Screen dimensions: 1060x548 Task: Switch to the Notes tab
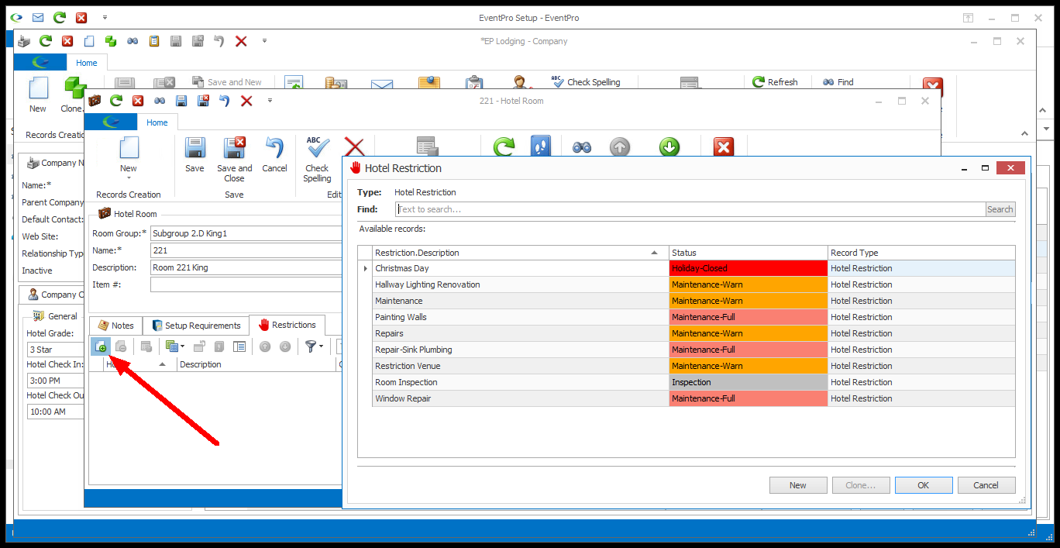click(x=115, y=326)
